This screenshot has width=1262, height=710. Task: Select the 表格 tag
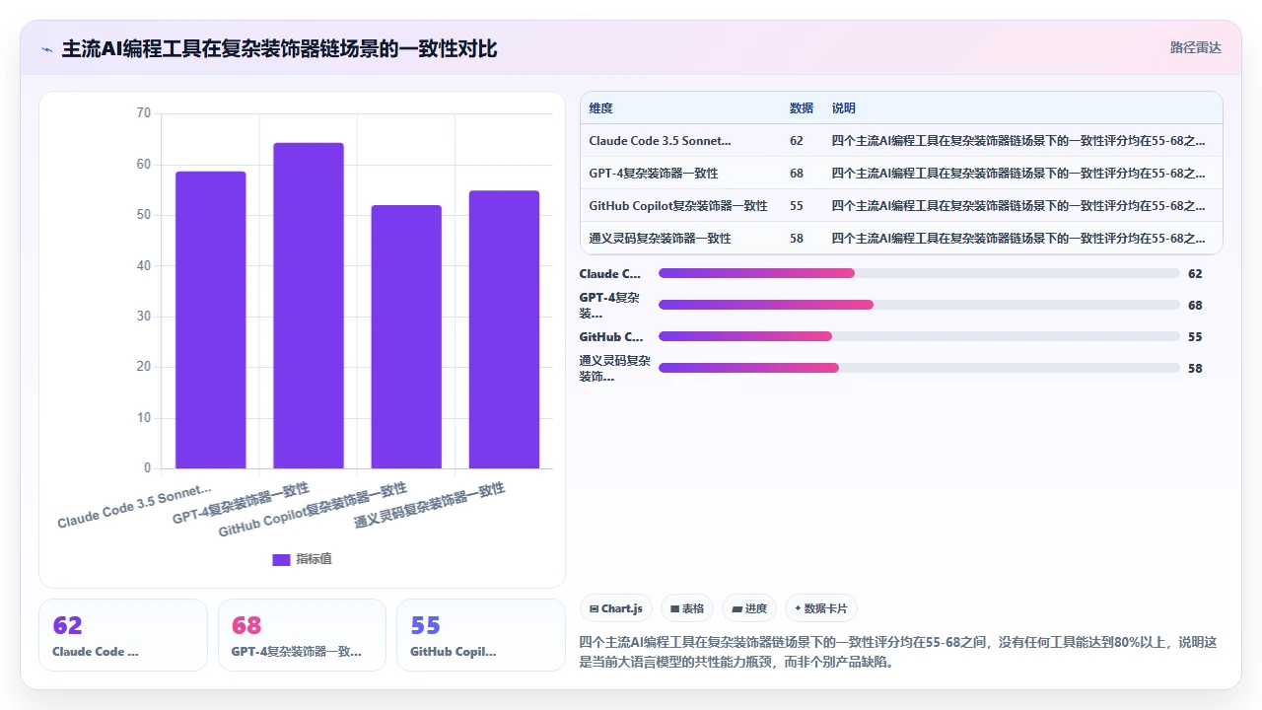686,608
